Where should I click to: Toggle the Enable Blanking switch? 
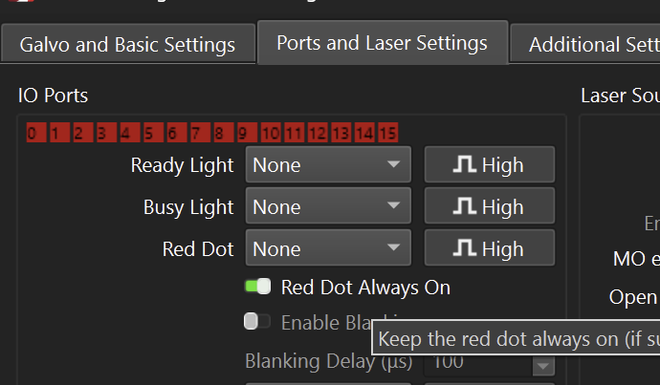[257, 322]
